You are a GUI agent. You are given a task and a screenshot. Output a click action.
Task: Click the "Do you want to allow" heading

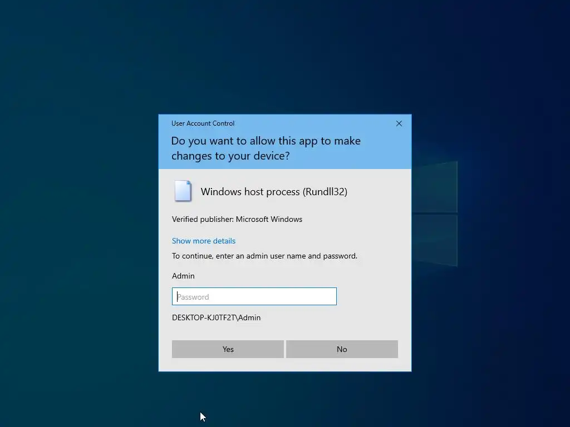[266, 148]
